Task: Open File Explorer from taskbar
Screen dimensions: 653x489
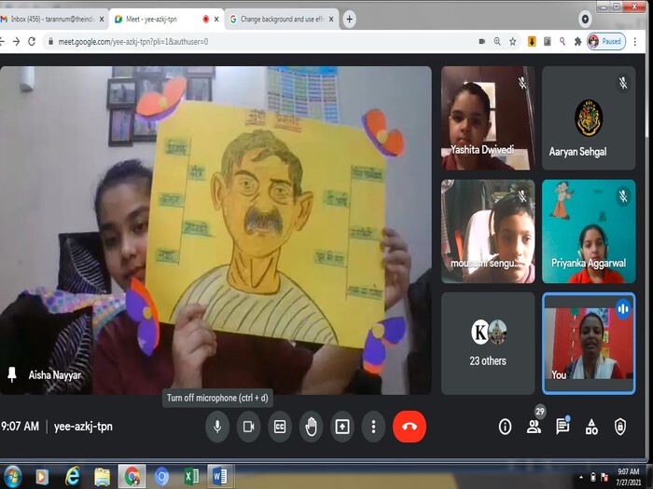Action: pyautogui.click(x=102, y=477)
